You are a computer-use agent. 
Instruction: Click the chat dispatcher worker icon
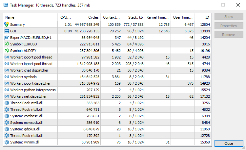tap(7, 70)
